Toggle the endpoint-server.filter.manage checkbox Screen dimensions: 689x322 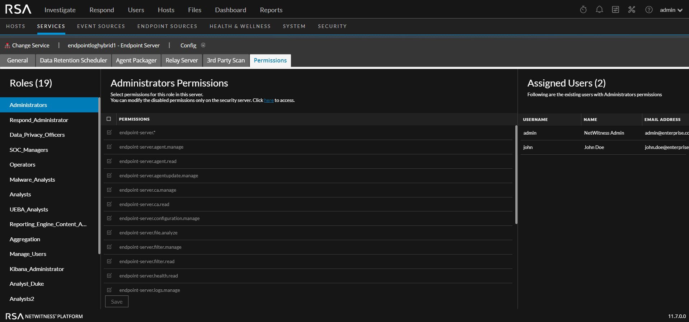click(x=109, y=247)
